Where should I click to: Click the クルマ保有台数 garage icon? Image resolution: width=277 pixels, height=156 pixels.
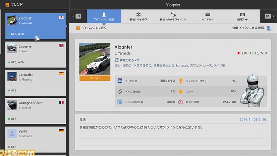(x=120, y=102)
